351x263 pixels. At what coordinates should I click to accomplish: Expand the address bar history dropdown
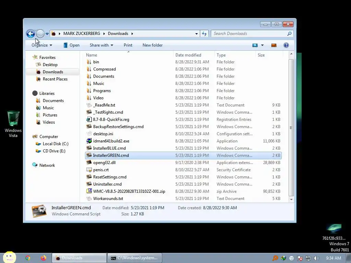(196, 34)
